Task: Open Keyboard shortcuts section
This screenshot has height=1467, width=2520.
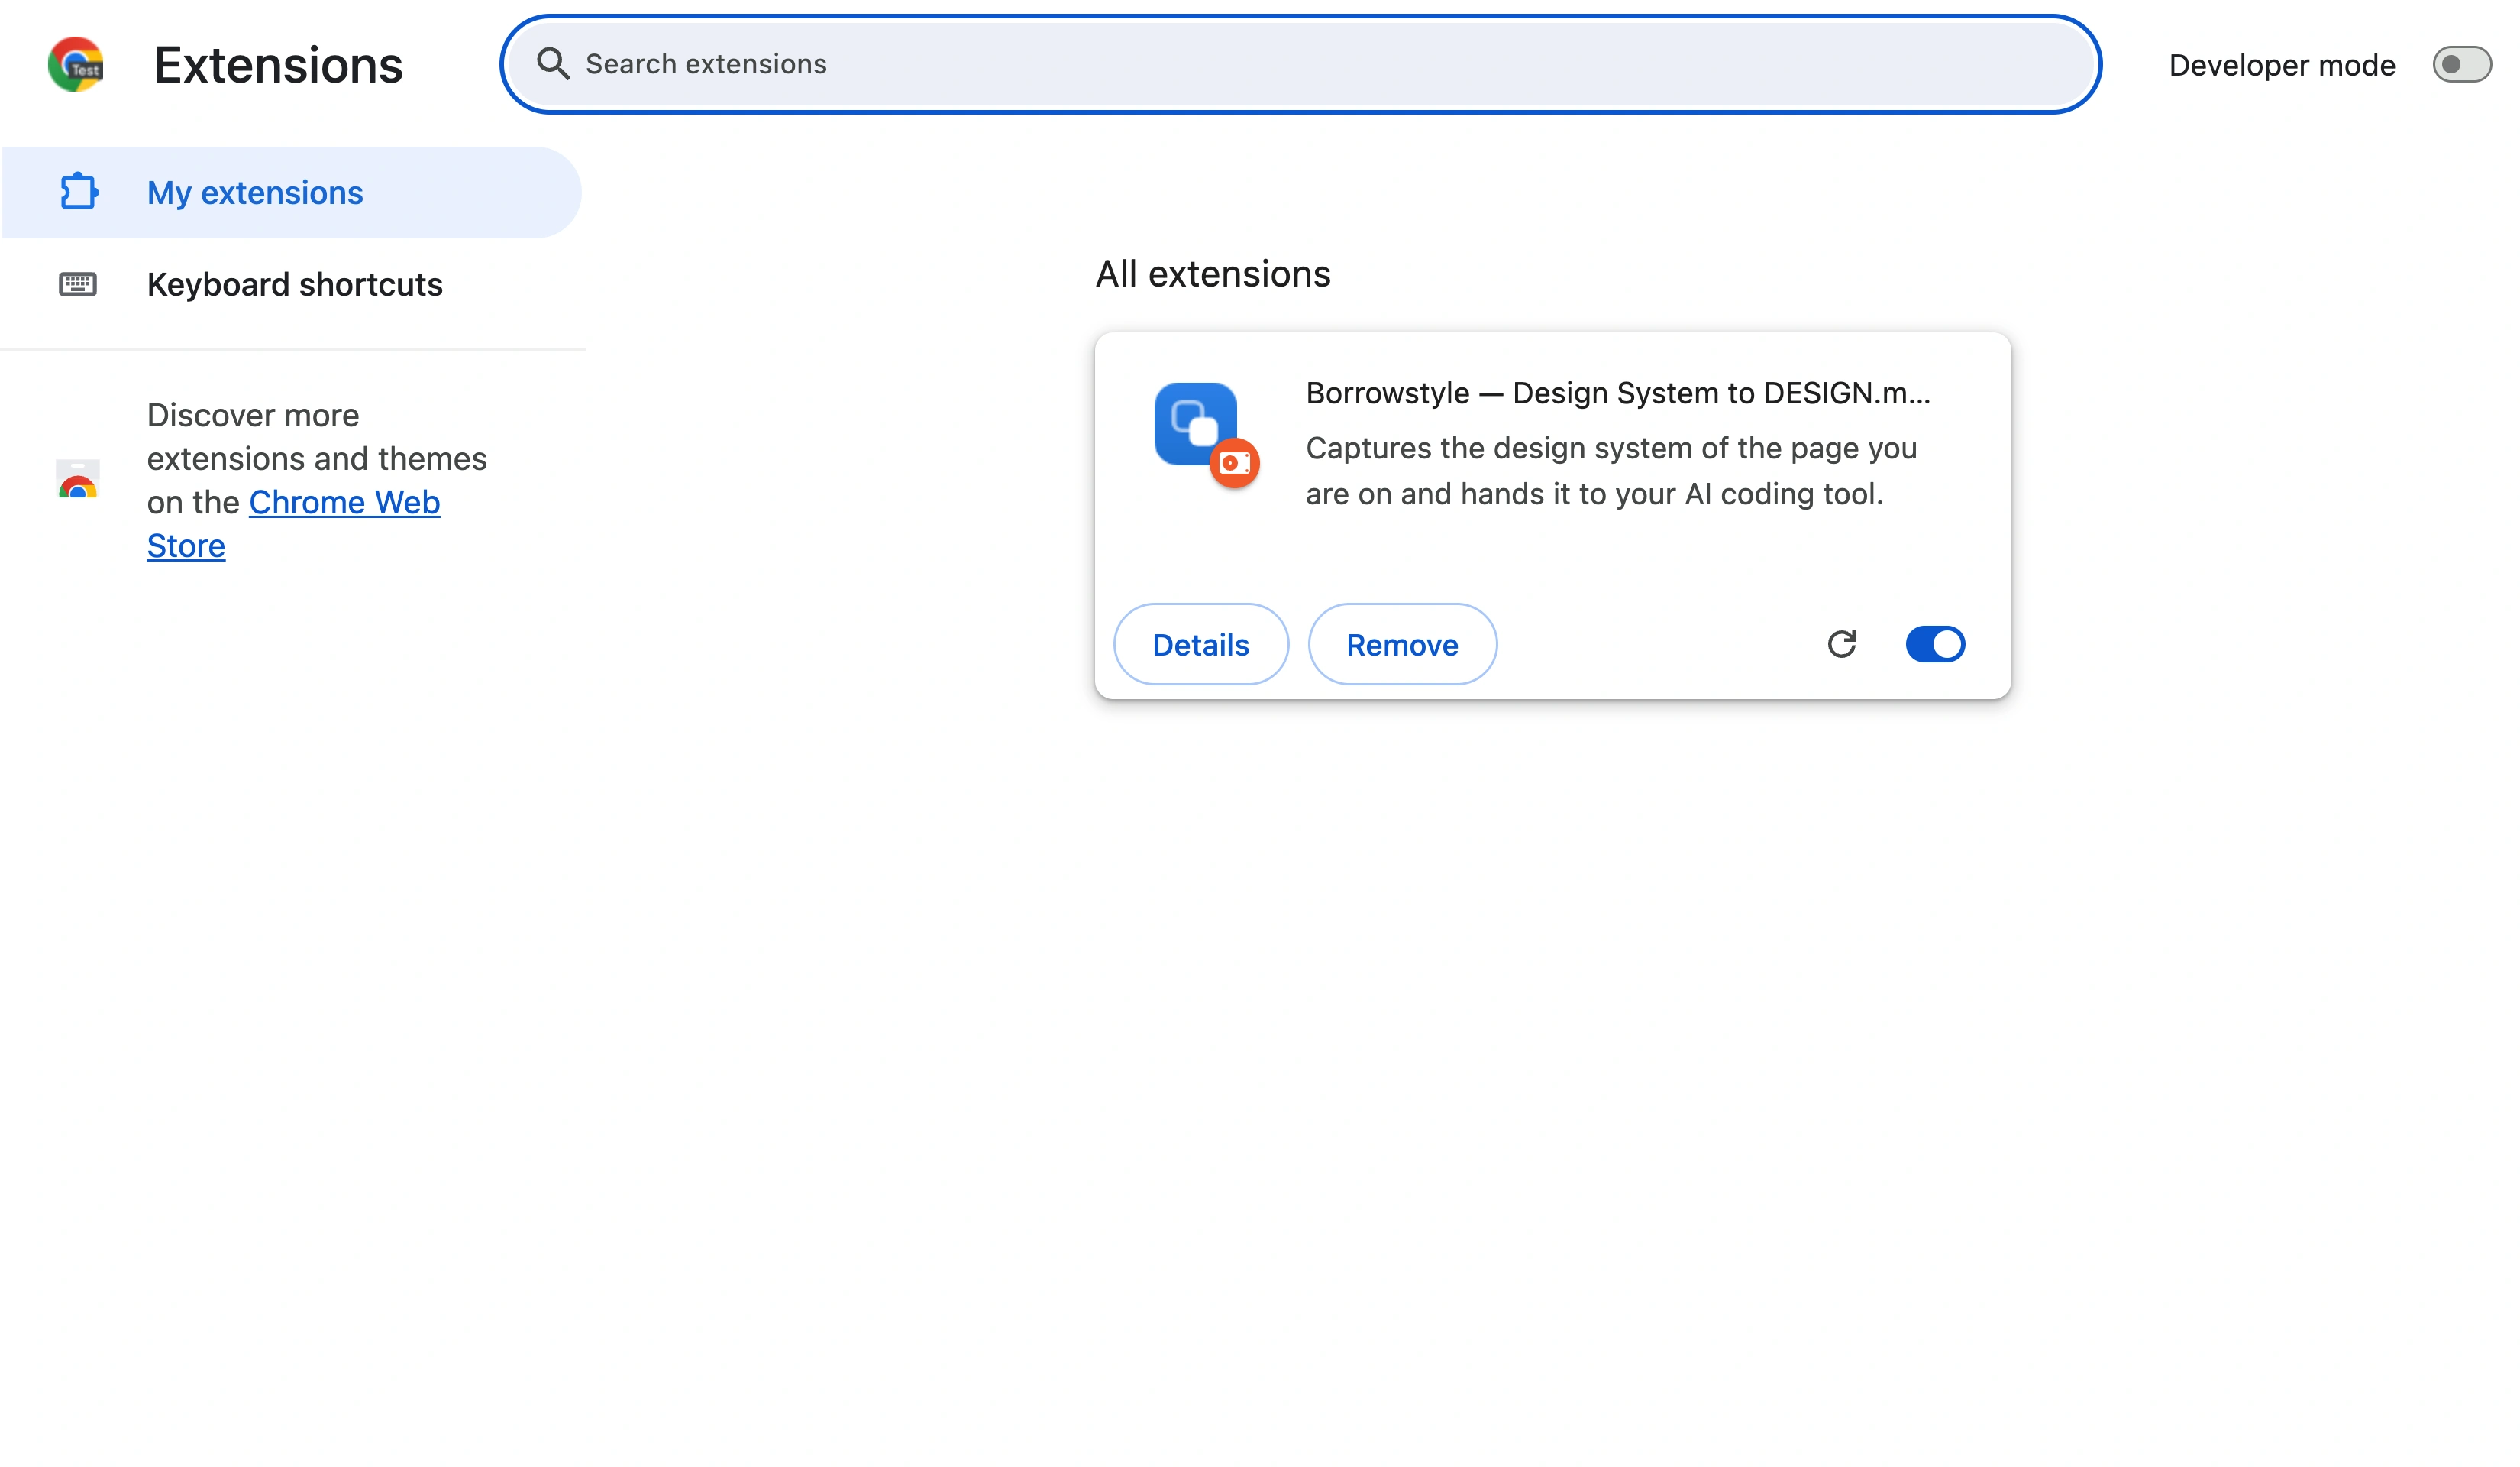Action: 292,285
